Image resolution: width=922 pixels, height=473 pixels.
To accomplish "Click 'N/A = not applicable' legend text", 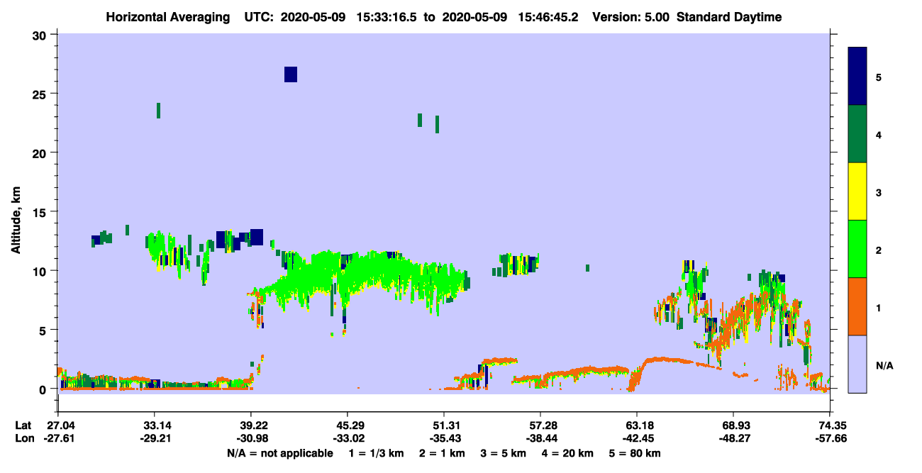I will click(280, 453).
